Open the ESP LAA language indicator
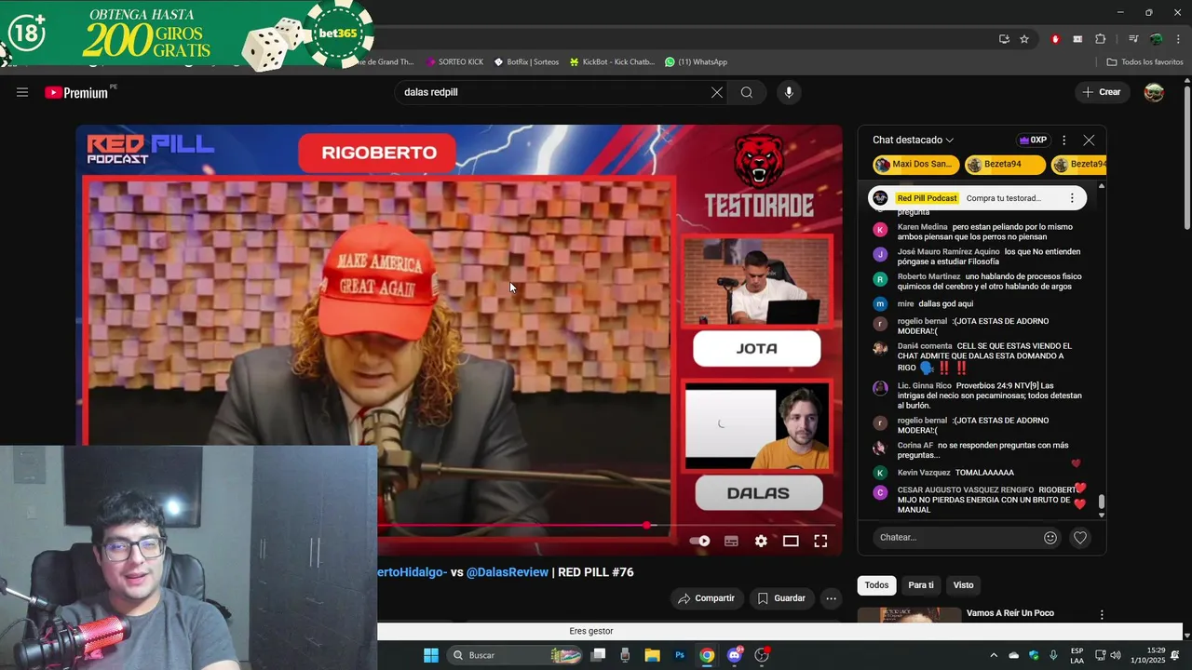The image size is (1192, 670). 1077,655
